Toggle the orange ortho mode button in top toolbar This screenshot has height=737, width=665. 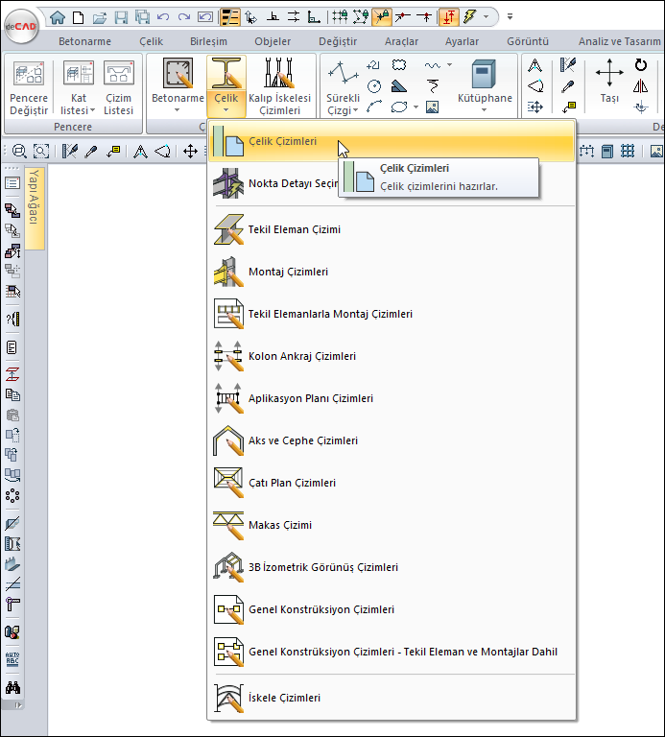[449, 16]
